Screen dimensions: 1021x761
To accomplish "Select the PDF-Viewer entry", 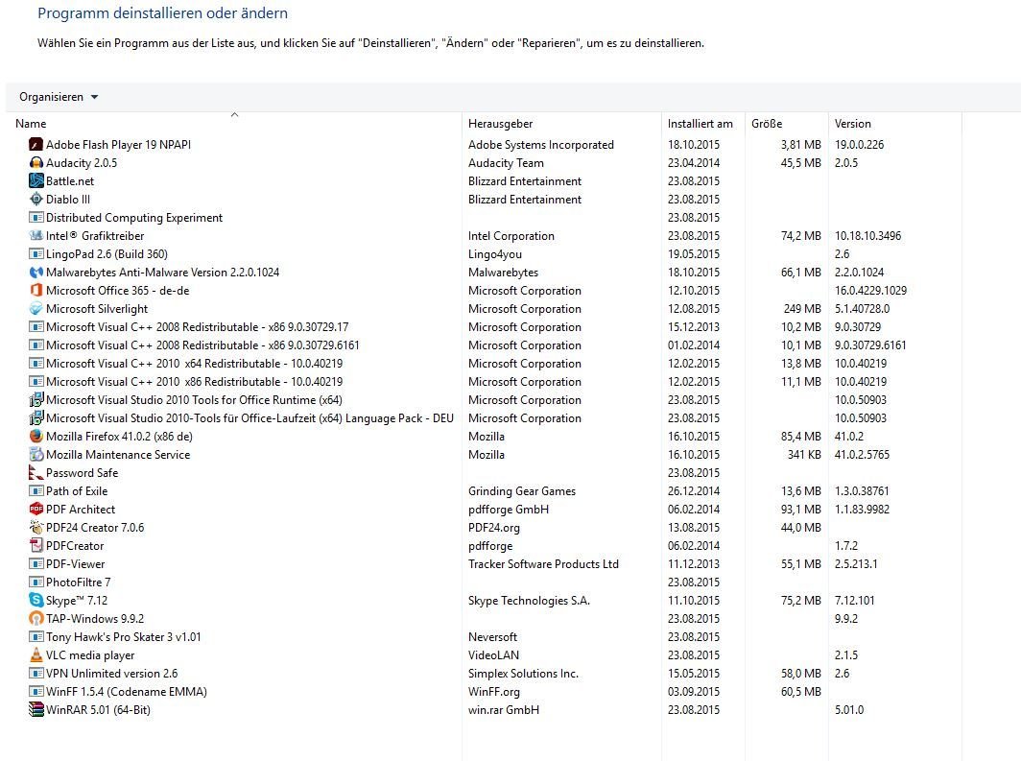I will [75, 563].
